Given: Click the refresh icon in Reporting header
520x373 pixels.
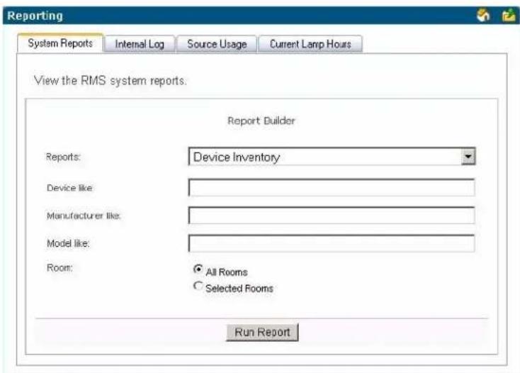Looking at the screenshot, I should pyautogui.click(x=483, y=15).
